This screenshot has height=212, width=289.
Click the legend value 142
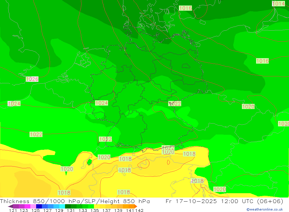click(x=139, y=210)
